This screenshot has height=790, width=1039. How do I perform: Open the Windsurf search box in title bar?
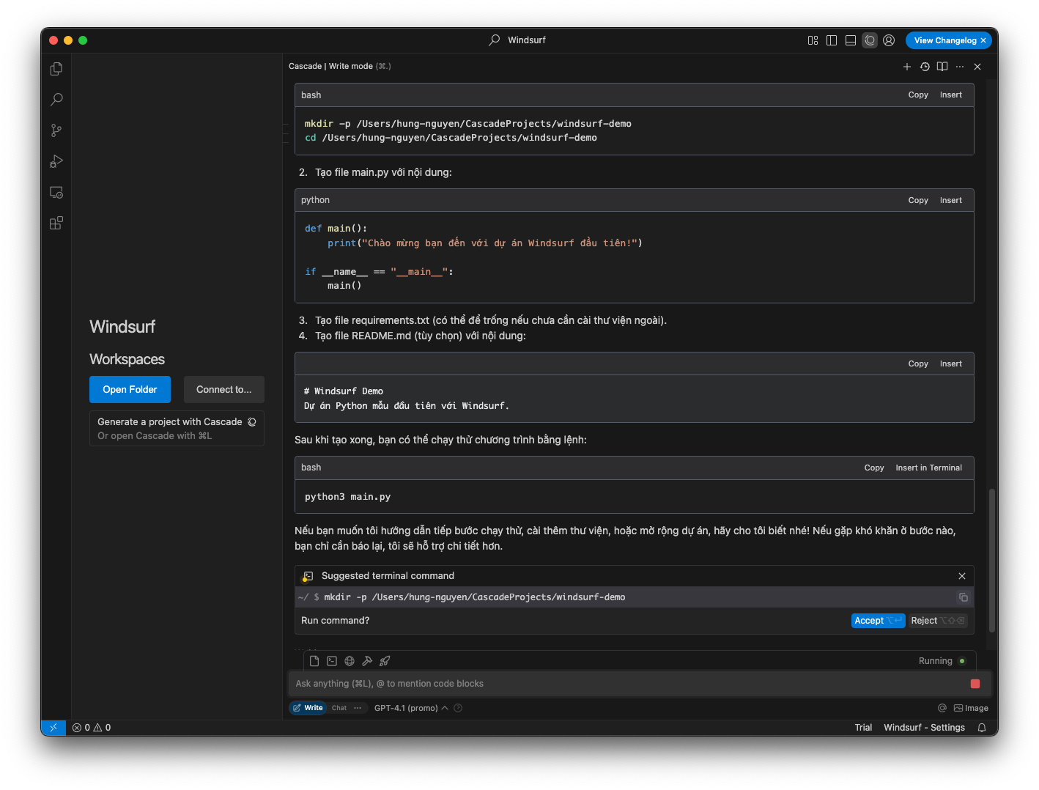(518, 40)
